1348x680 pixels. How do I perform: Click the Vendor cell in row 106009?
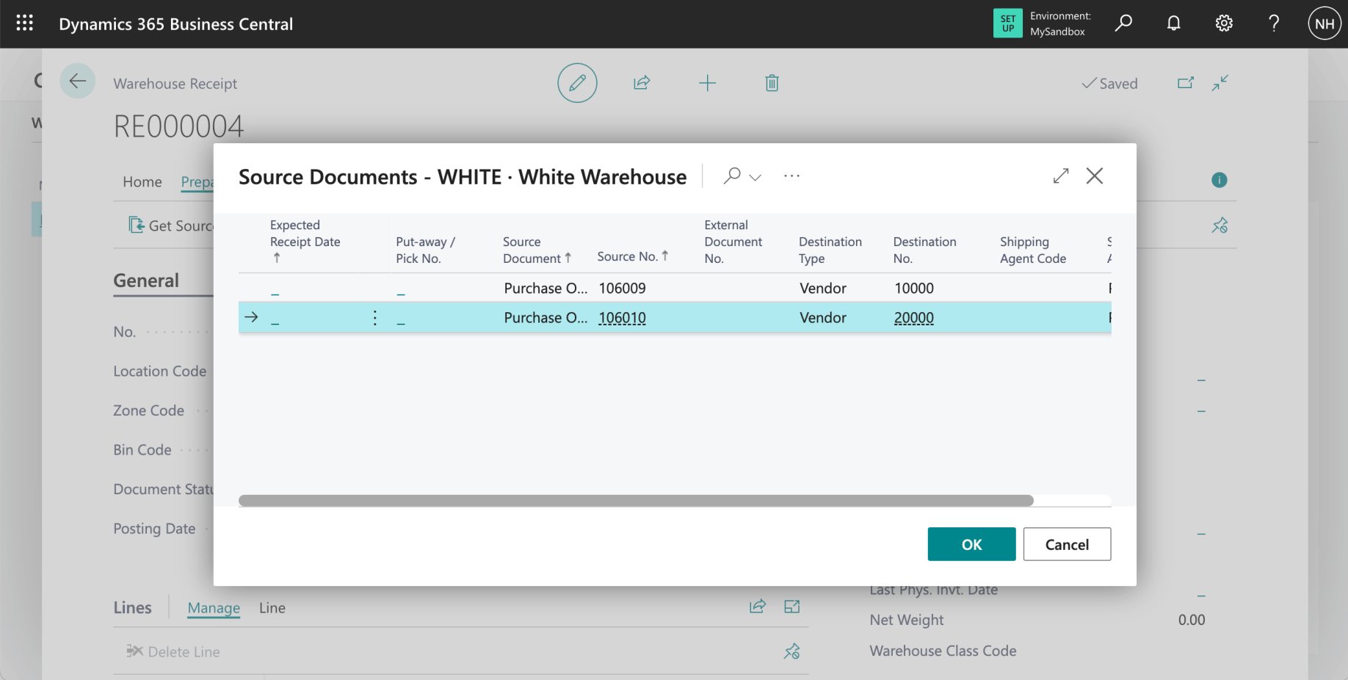point(823,288)
